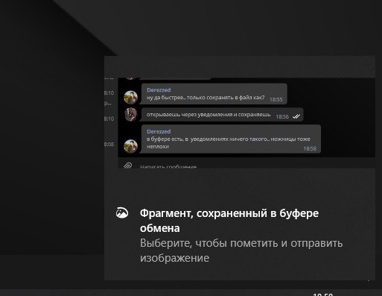The width and height of the screenshot is (382, 296).
Task: Select the 'Выберите, чтобы пометить и отправить' description
Action: (241, 251)
